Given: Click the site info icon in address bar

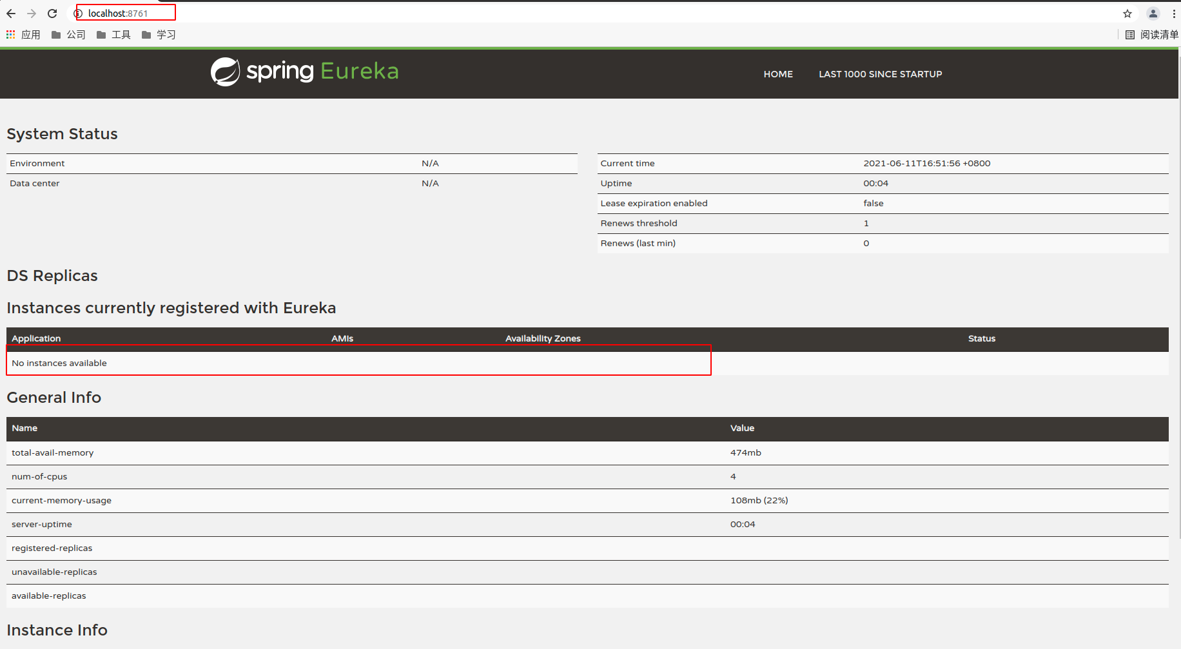Looking at the screenshot, I should (78, 14).
